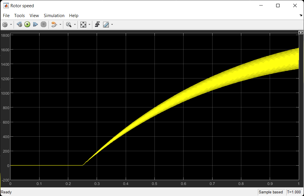Click the Scale Axes Limits icon
304x196 pixels.
(83, 25)
